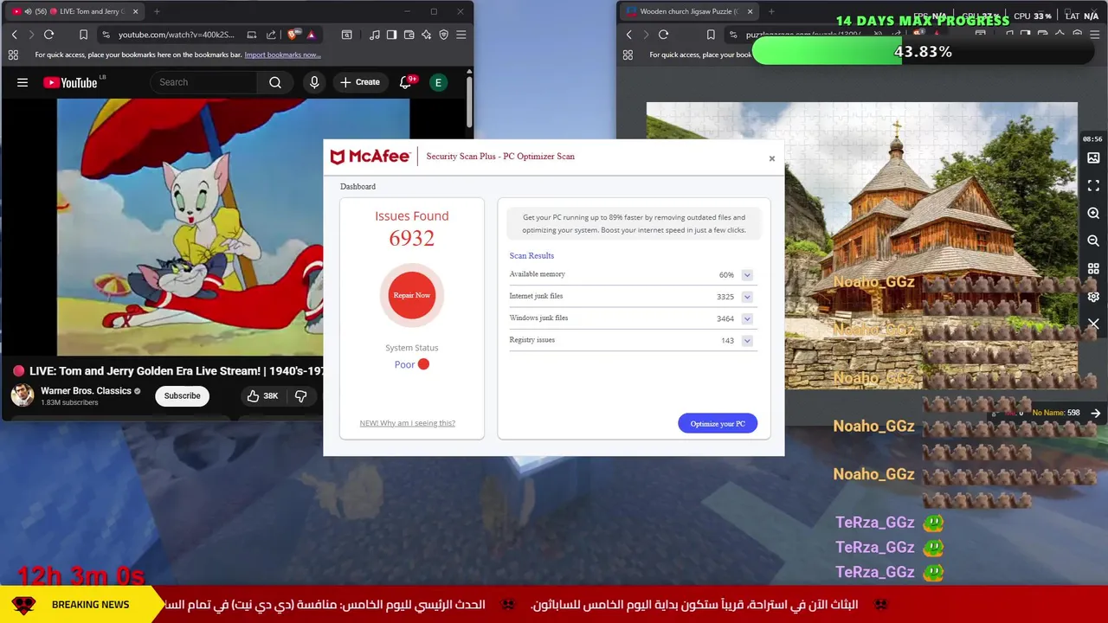Reload the YouTube page

[48, 35]
